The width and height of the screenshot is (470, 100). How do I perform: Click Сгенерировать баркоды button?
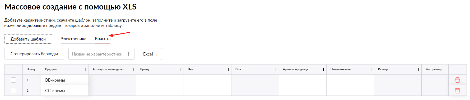pos(34,54)
